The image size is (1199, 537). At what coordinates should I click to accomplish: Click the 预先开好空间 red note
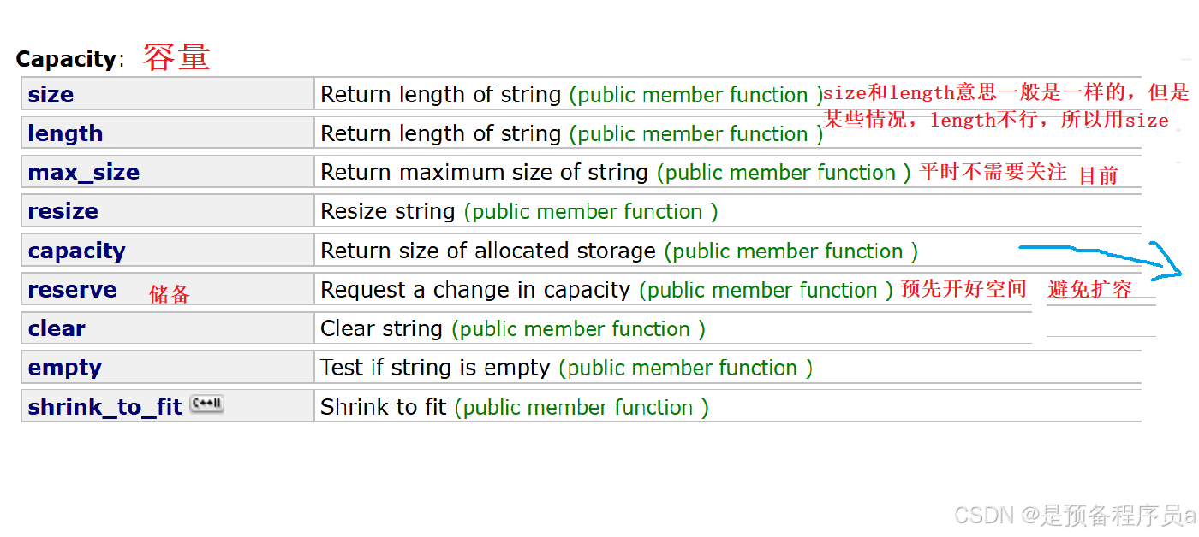(963, 289)
